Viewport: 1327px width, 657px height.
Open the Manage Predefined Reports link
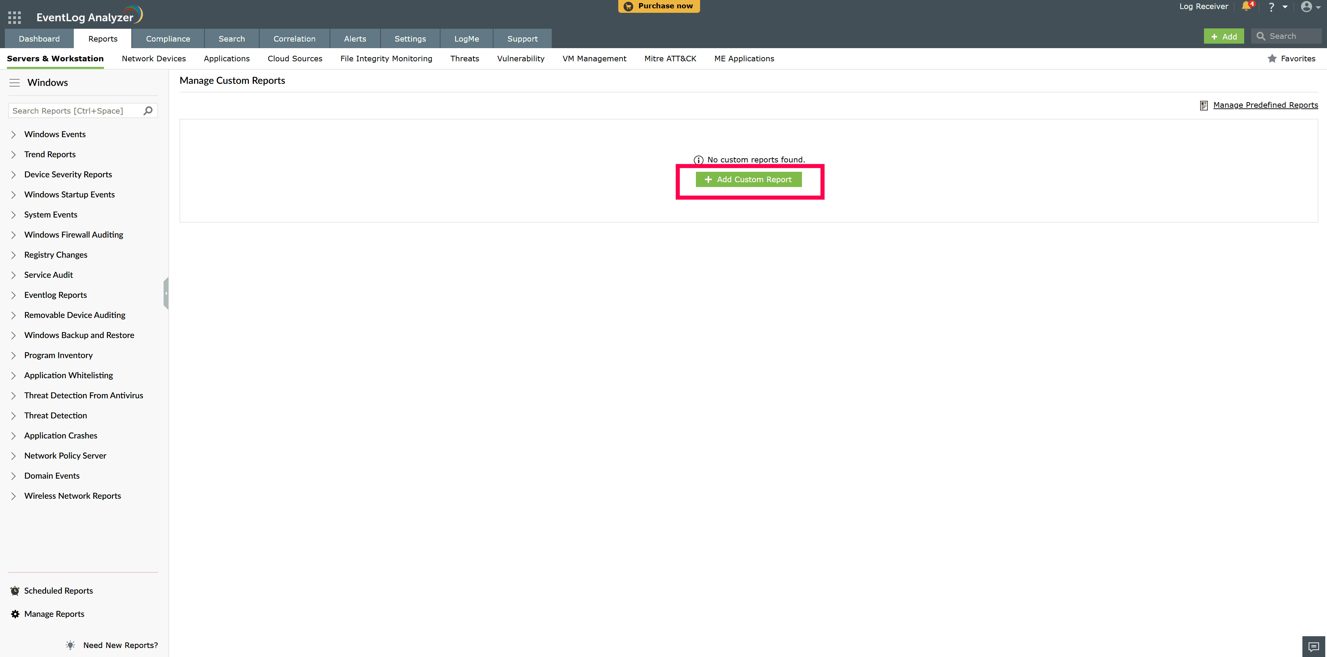coord(1265,105)
